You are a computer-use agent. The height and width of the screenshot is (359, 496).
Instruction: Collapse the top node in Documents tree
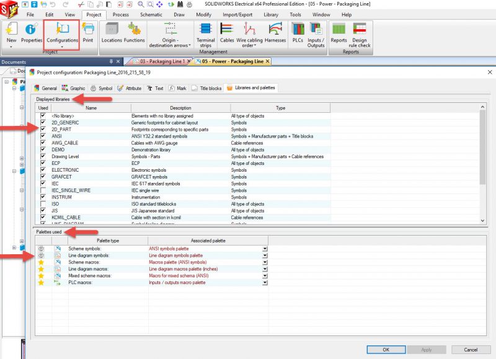tap(6, 82)
